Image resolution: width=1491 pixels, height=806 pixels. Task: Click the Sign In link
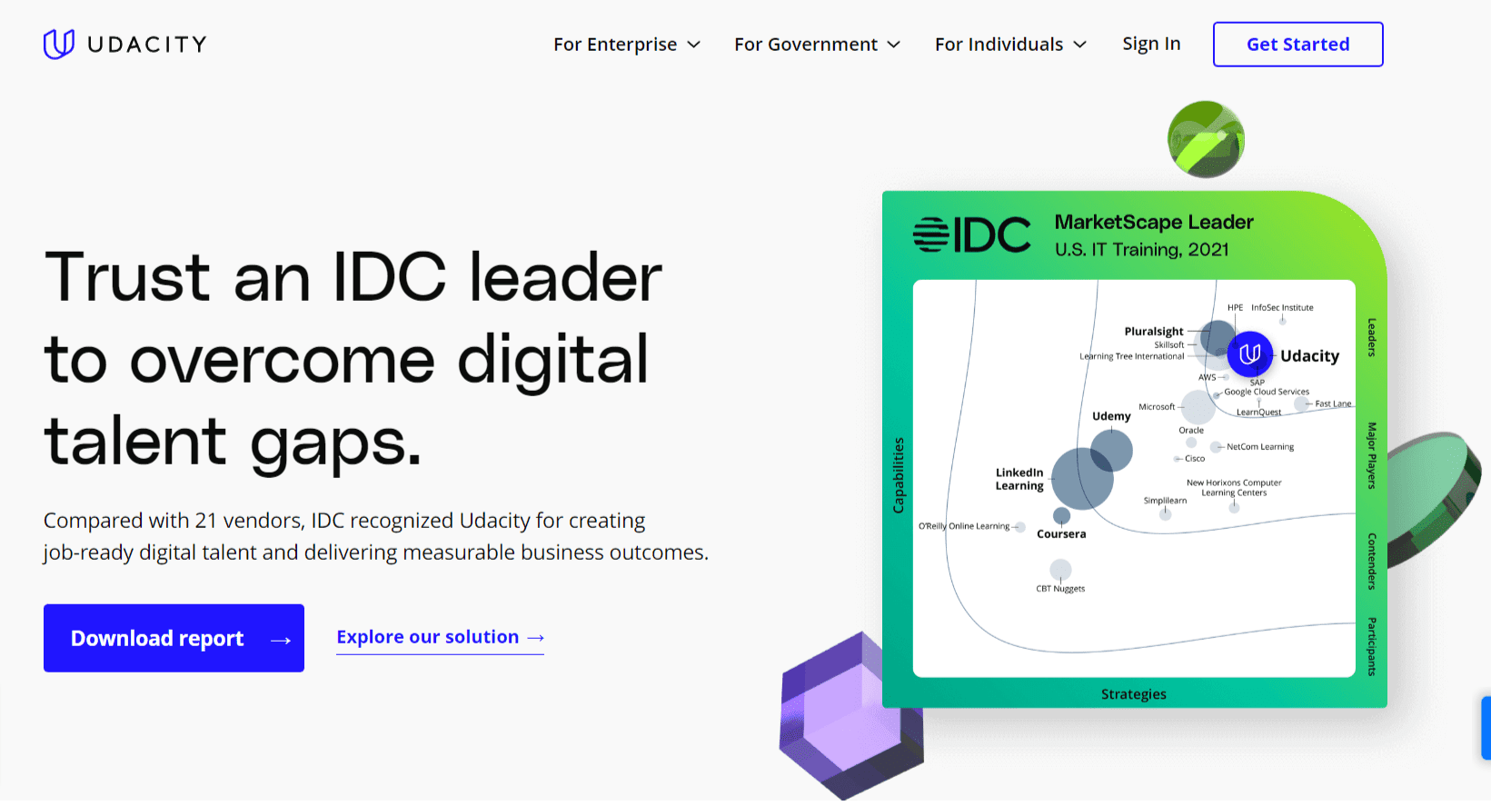click(1151, 44)
